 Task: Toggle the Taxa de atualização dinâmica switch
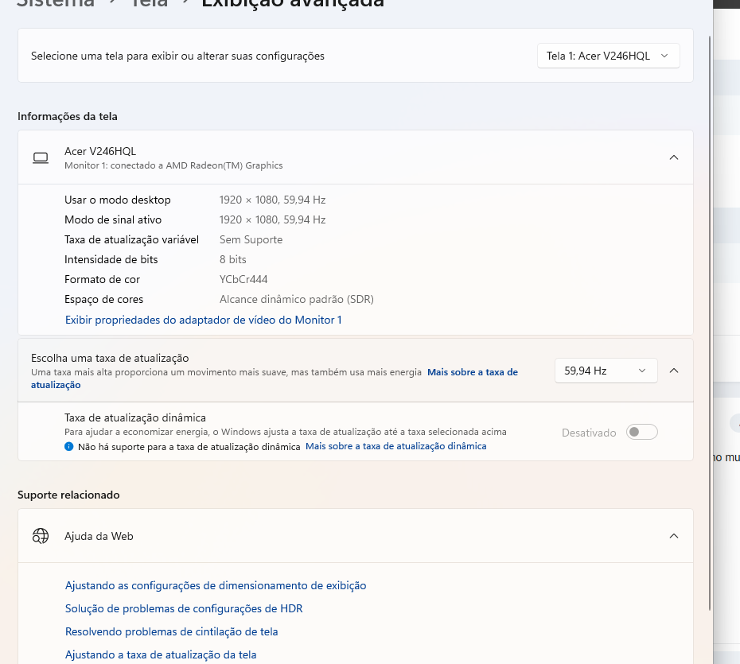pyautogui.click(x=641, y=433)
